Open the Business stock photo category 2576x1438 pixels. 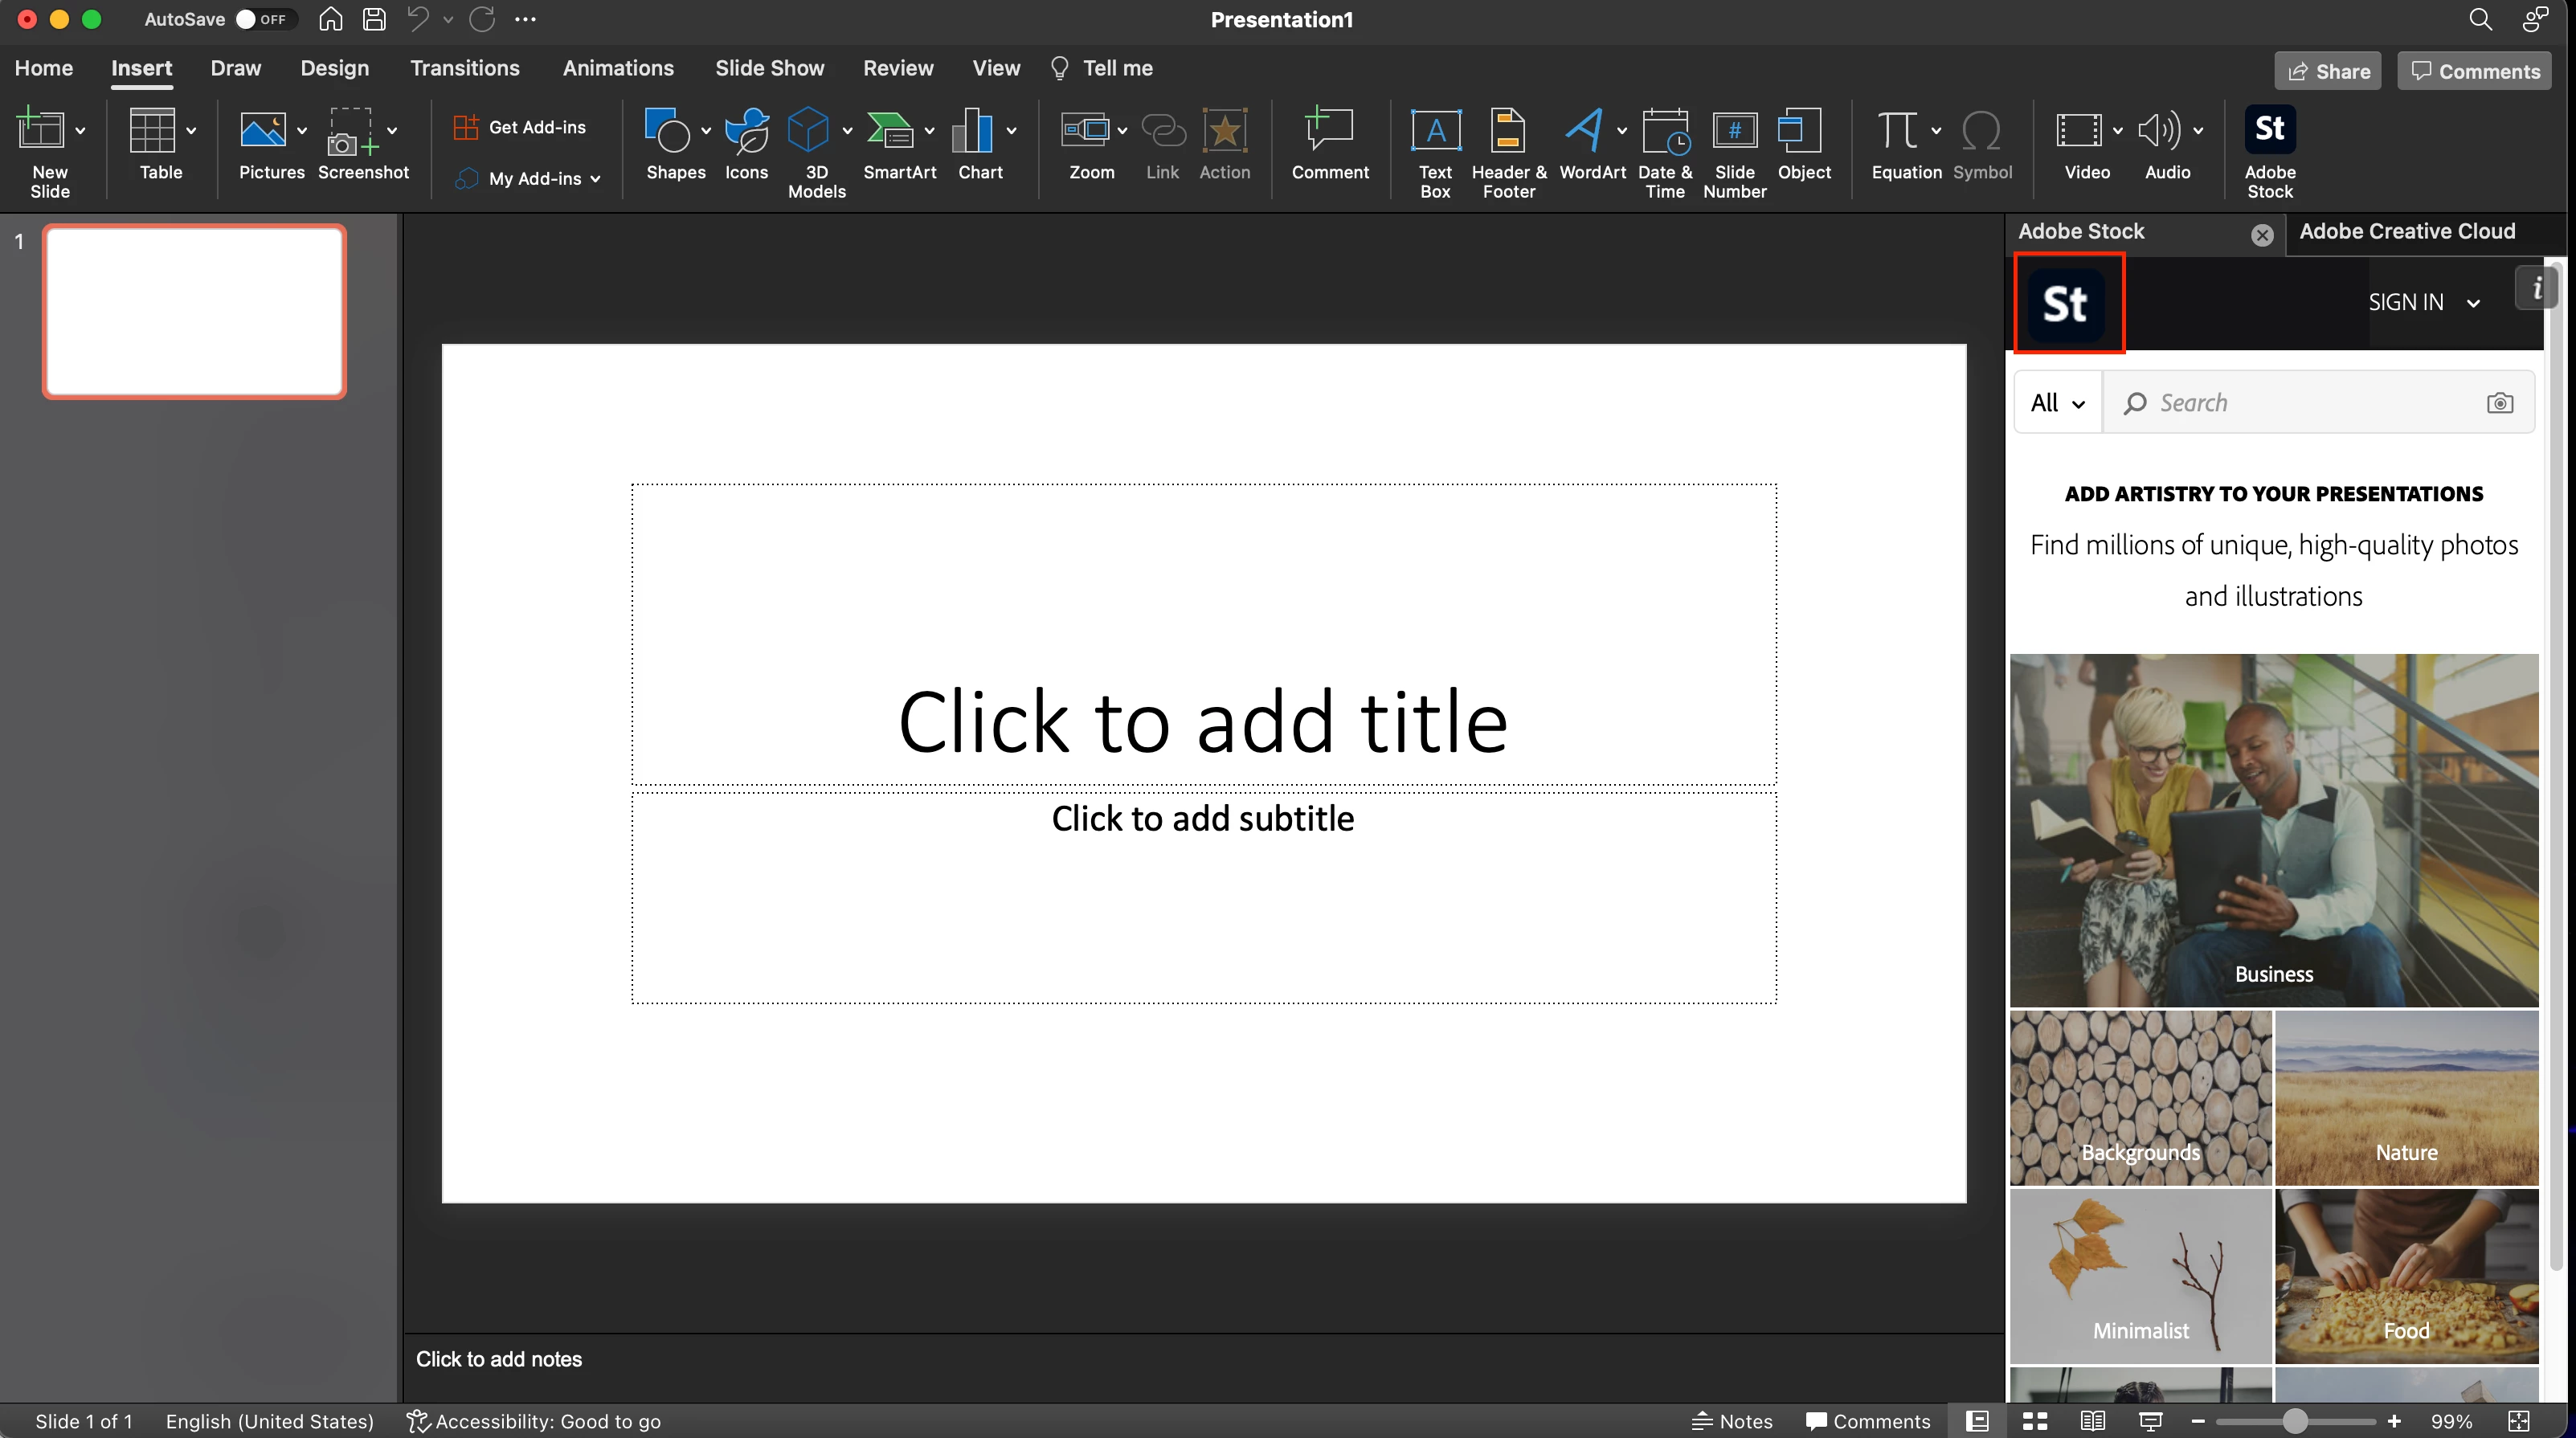pos(2273,830)
